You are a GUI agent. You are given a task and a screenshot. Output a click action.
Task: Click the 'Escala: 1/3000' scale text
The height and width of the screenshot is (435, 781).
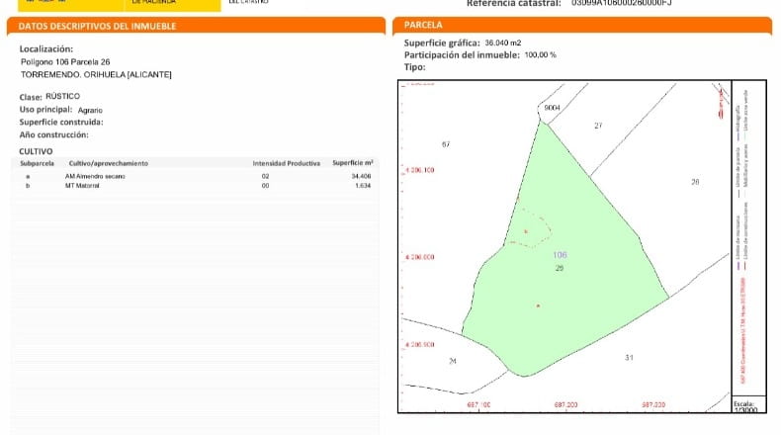[745, 407]
